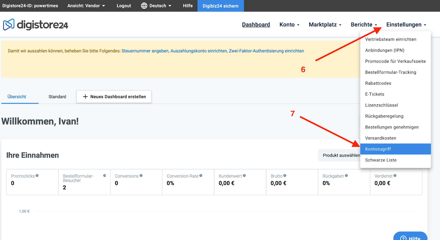Viewport: 440px width, 240px height.
Task: Expand the Berichte dropdown
Action: (364, 25)
